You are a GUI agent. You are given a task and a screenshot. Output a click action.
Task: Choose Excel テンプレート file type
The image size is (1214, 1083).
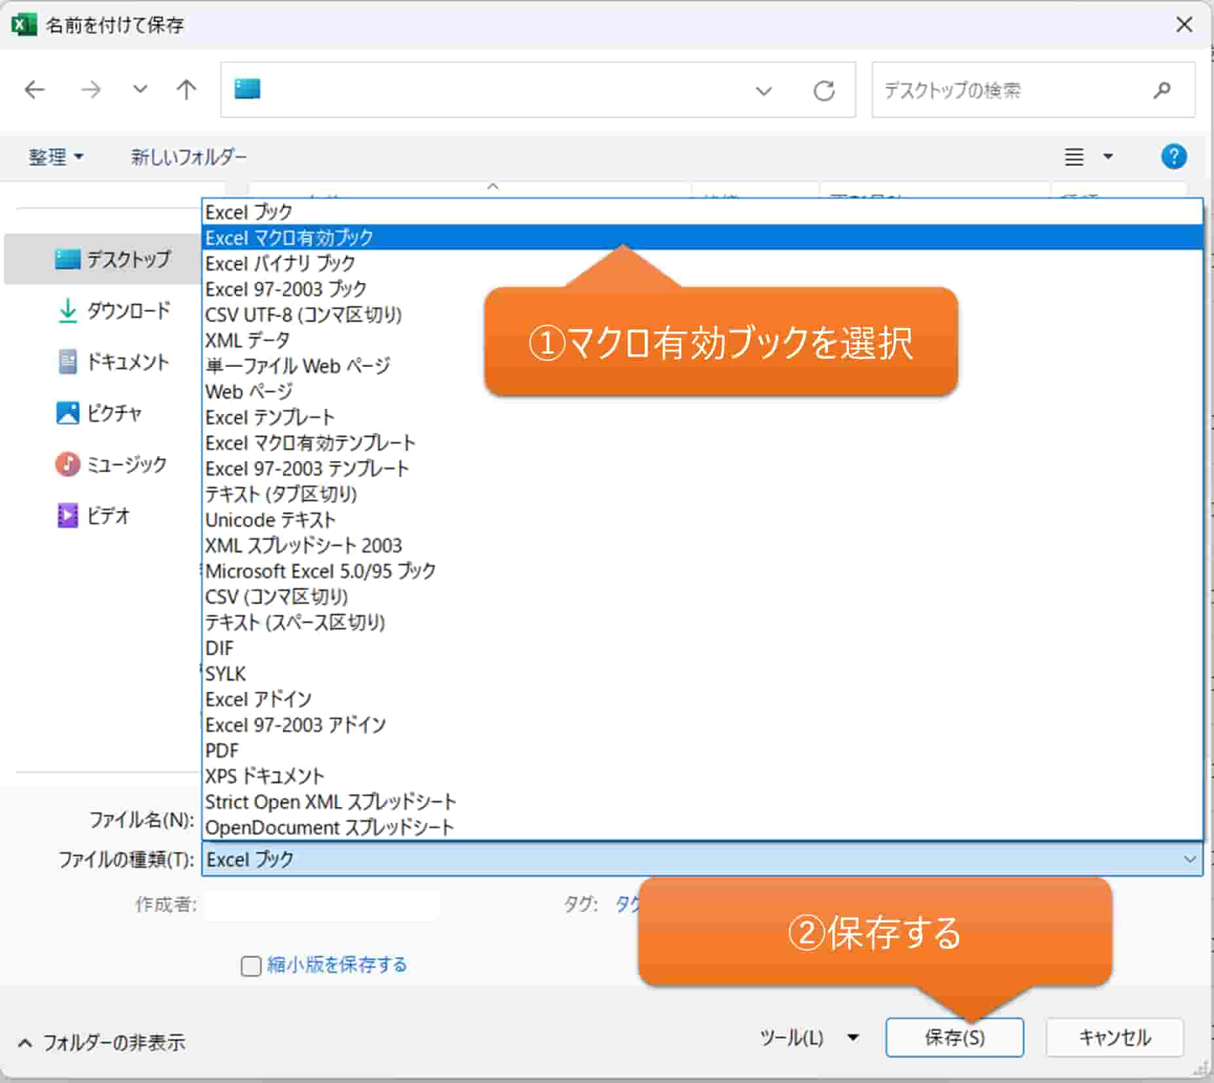click(702, 417)
